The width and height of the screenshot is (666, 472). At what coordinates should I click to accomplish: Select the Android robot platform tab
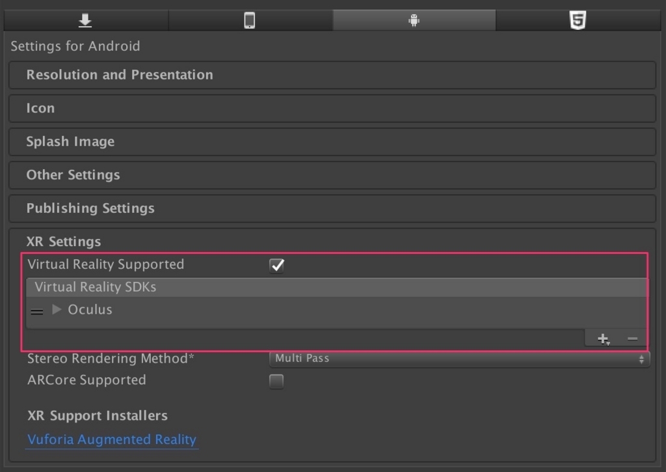pyautogui.click(x=414, y=21)
